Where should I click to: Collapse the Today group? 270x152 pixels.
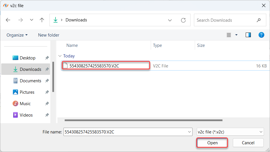click(60, 56)
